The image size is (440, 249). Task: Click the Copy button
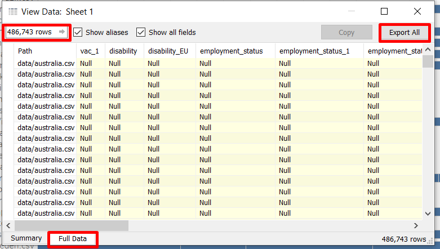[346, 33]
